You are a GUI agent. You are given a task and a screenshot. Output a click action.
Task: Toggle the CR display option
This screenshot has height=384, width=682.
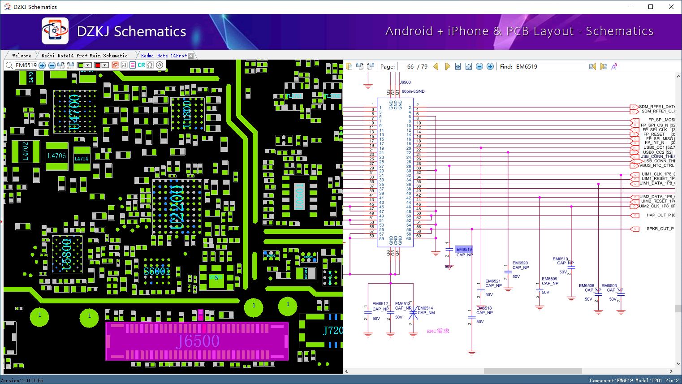click(141, 65)
